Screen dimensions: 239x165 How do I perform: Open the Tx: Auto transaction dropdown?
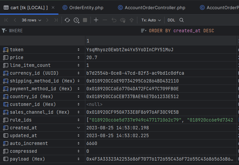151,20
